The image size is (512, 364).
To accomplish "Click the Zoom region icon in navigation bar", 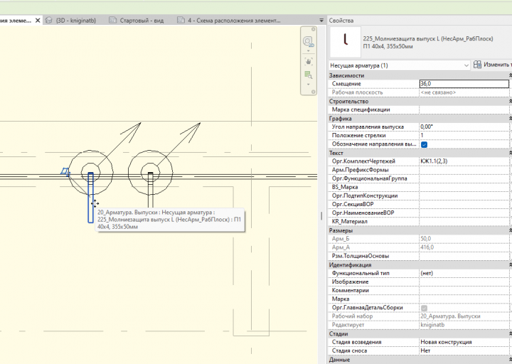I will point(308,75).
